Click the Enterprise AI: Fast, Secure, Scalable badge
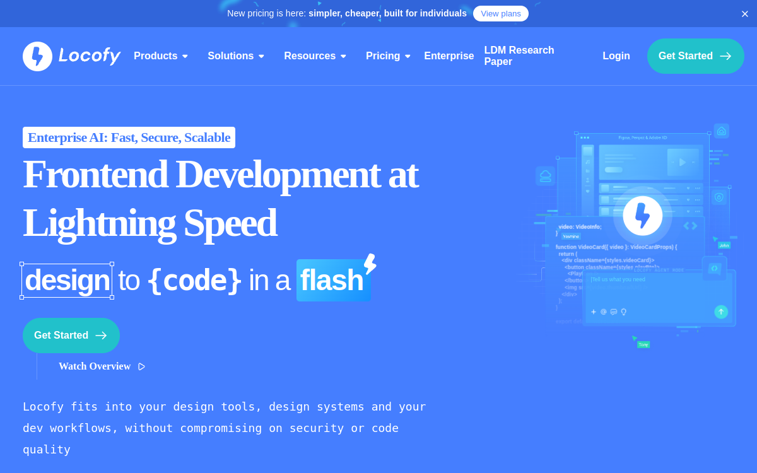 pyautogui.click(x=129, y=137)
